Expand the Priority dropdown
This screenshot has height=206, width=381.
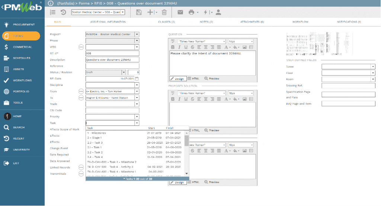pyautogui.click(x=137, y=117)
